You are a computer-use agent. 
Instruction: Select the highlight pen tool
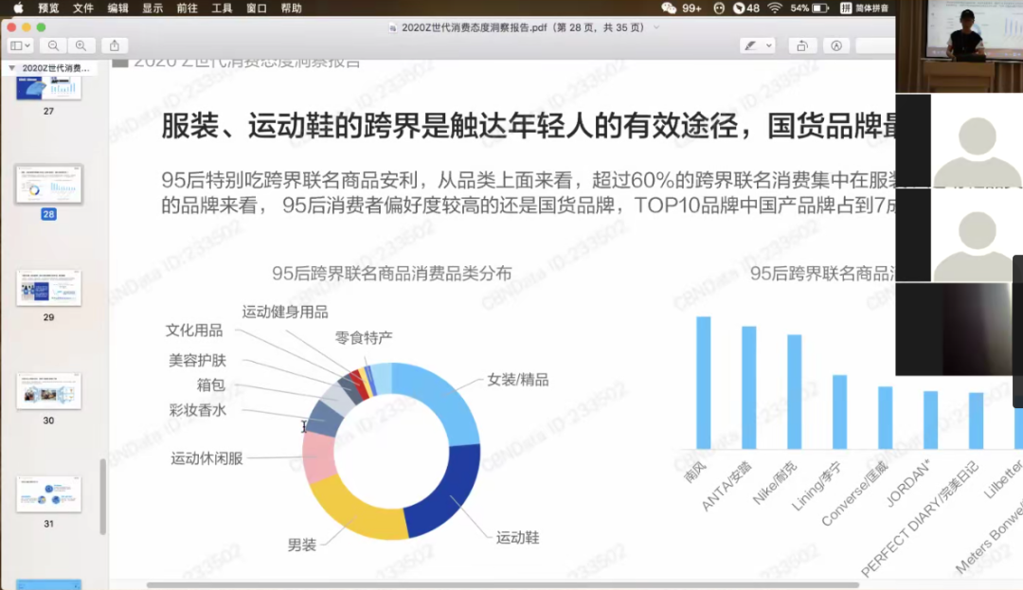(751, 45)
